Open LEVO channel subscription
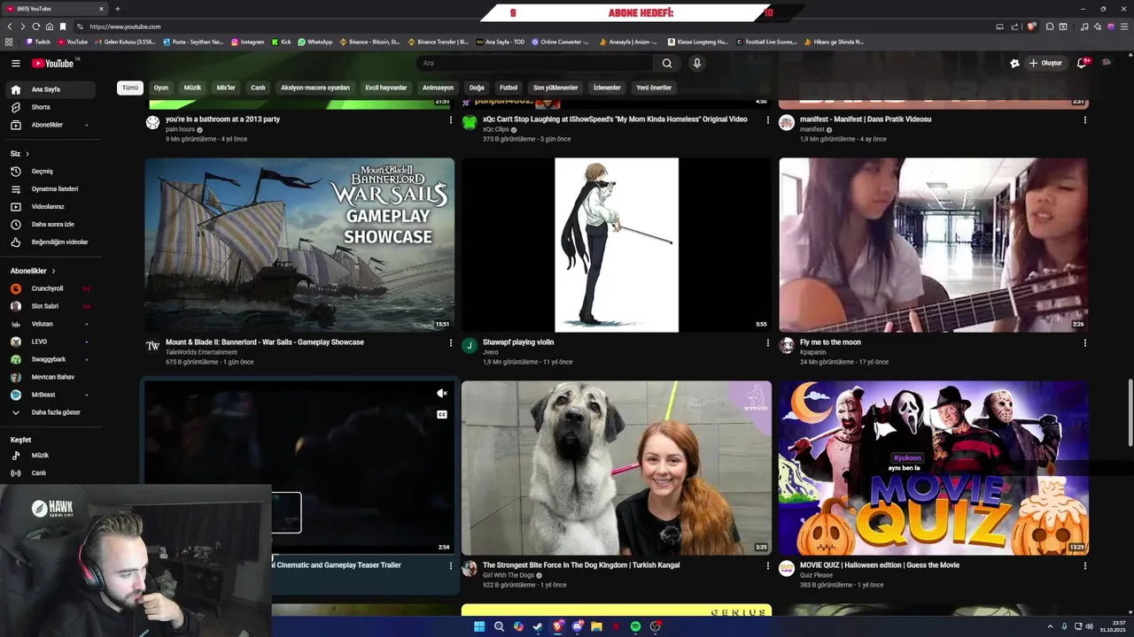 (52, 342)
